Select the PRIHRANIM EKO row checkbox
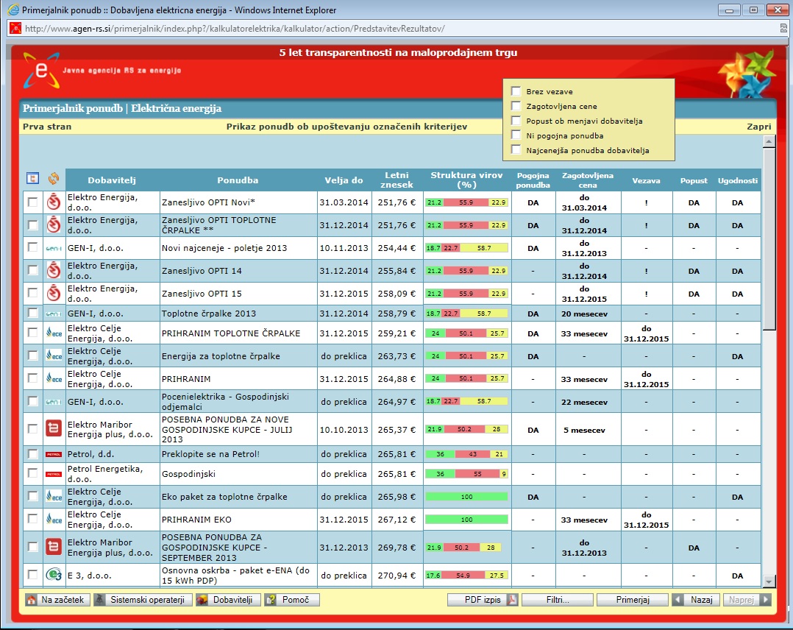Viewport: 793px width, 630px height. [x=33, y=519]
